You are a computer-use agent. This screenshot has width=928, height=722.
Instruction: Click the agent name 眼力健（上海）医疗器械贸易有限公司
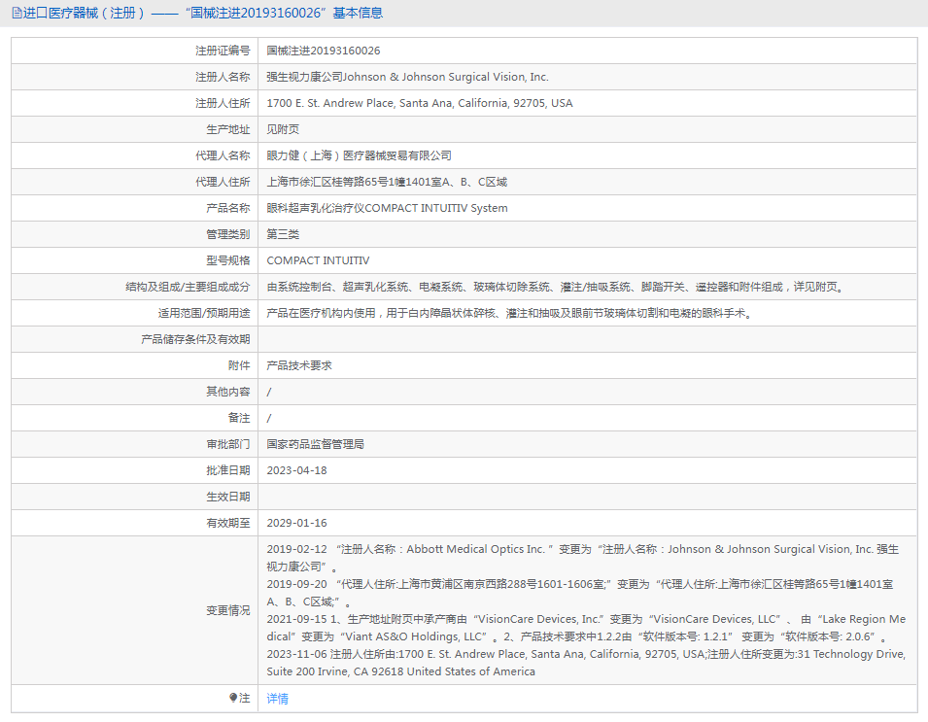tap(359, 155)
